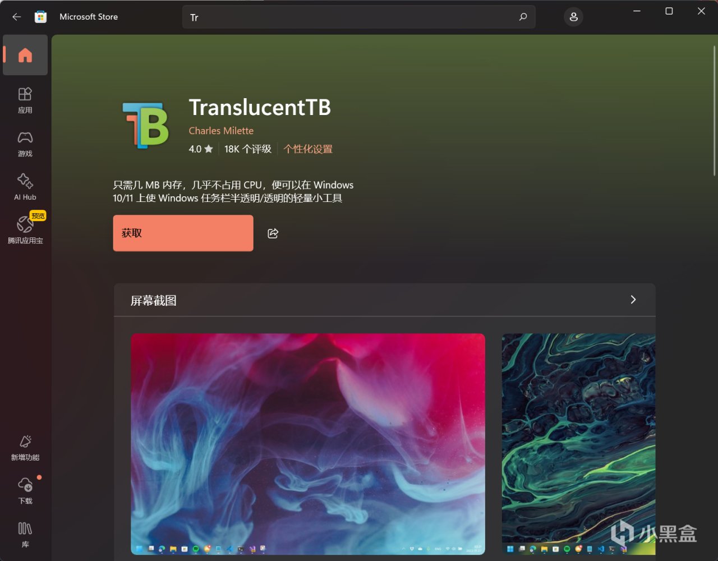Share the app with the share icon
The image size is (718, 561).
click(x=273, y=233)
